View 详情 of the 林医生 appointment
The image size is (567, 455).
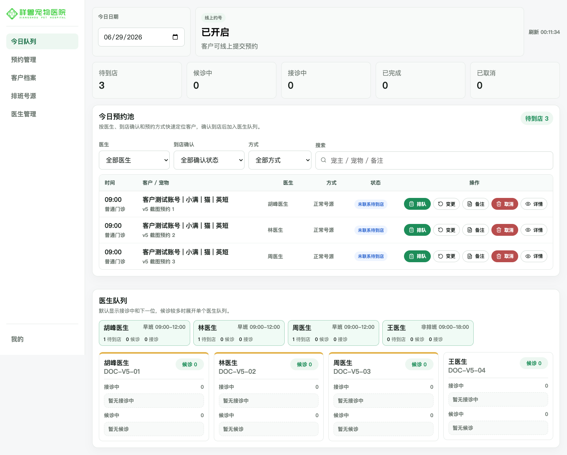[x=534, y=230]
